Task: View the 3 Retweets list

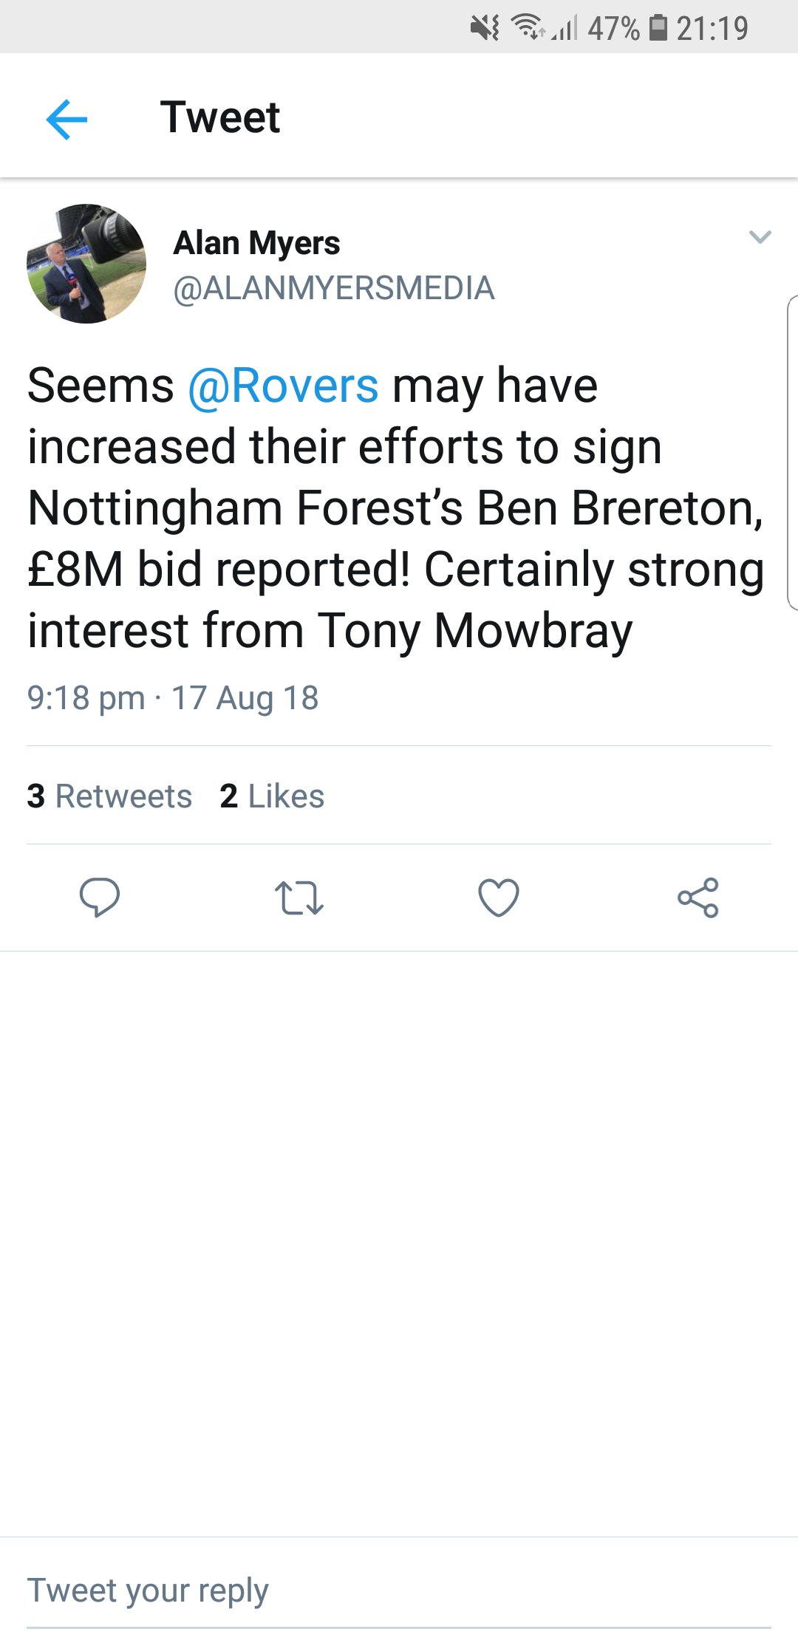Action: (109, 796)
